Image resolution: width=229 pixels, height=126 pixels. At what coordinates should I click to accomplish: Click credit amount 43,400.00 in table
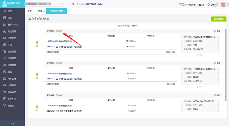pyautogui.click(x=171, y=84)
